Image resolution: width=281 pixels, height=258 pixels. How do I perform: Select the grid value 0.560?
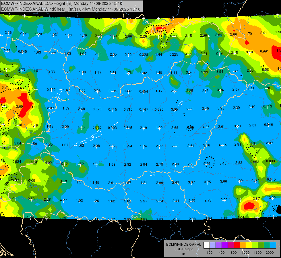tap(97, 128)
